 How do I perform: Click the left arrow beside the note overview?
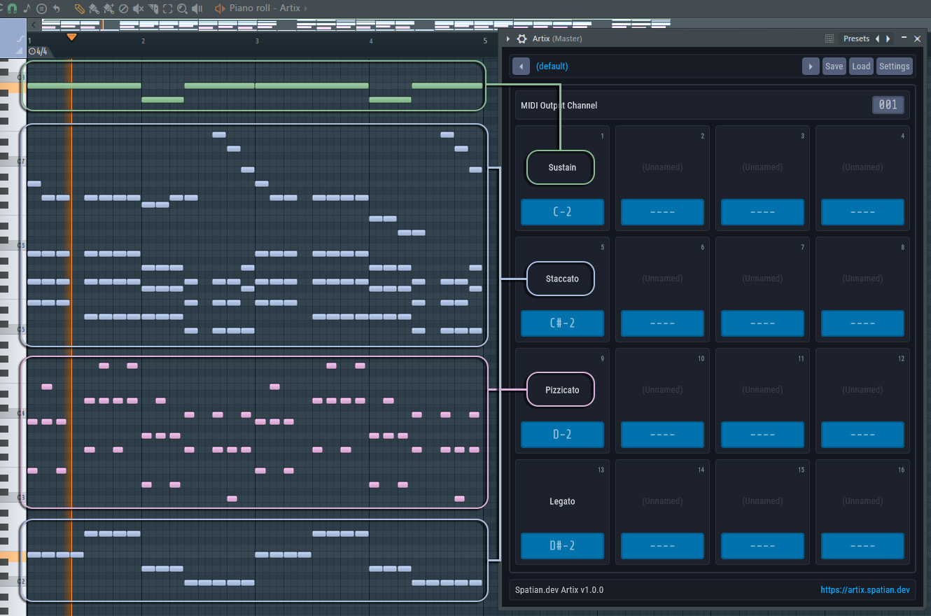[34, 24]
